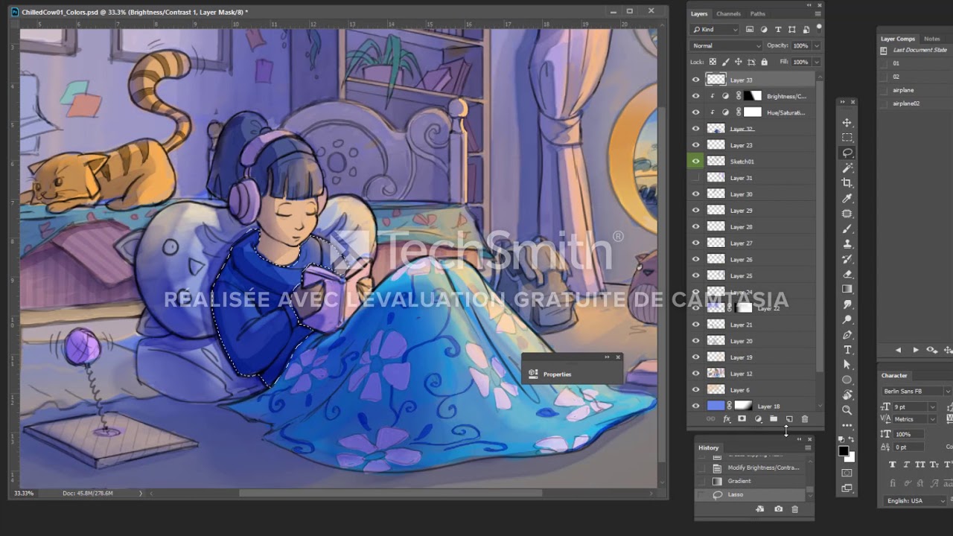Select the Brush tool

click(847, 229)
